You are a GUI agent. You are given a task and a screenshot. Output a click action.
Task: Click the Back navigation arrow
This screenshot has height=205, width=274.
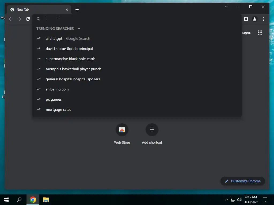[x=11, y=19]
